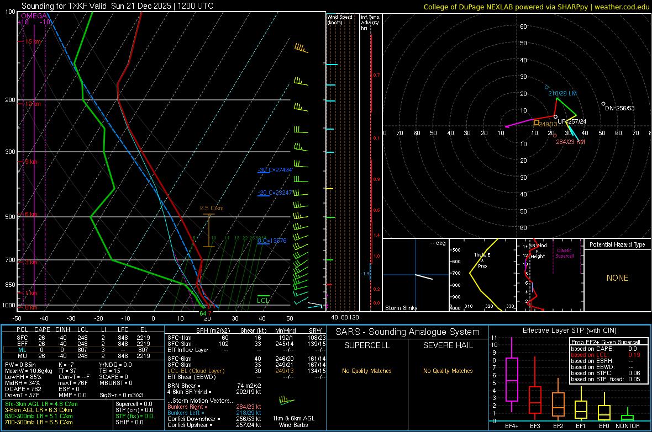652x432 pixels.
Task: Click the 'SARS - Sounding Analogue System' header
Action: (x=408, y=332)
